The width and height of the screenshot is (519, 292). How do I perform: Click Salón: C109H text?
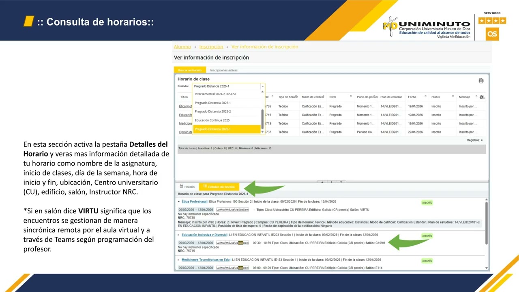[375, 243]
